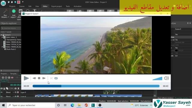Open Layer 9 Blend mode dropdown
The height and width of the screenshot is (108, 192).
[x=13, y=92]
